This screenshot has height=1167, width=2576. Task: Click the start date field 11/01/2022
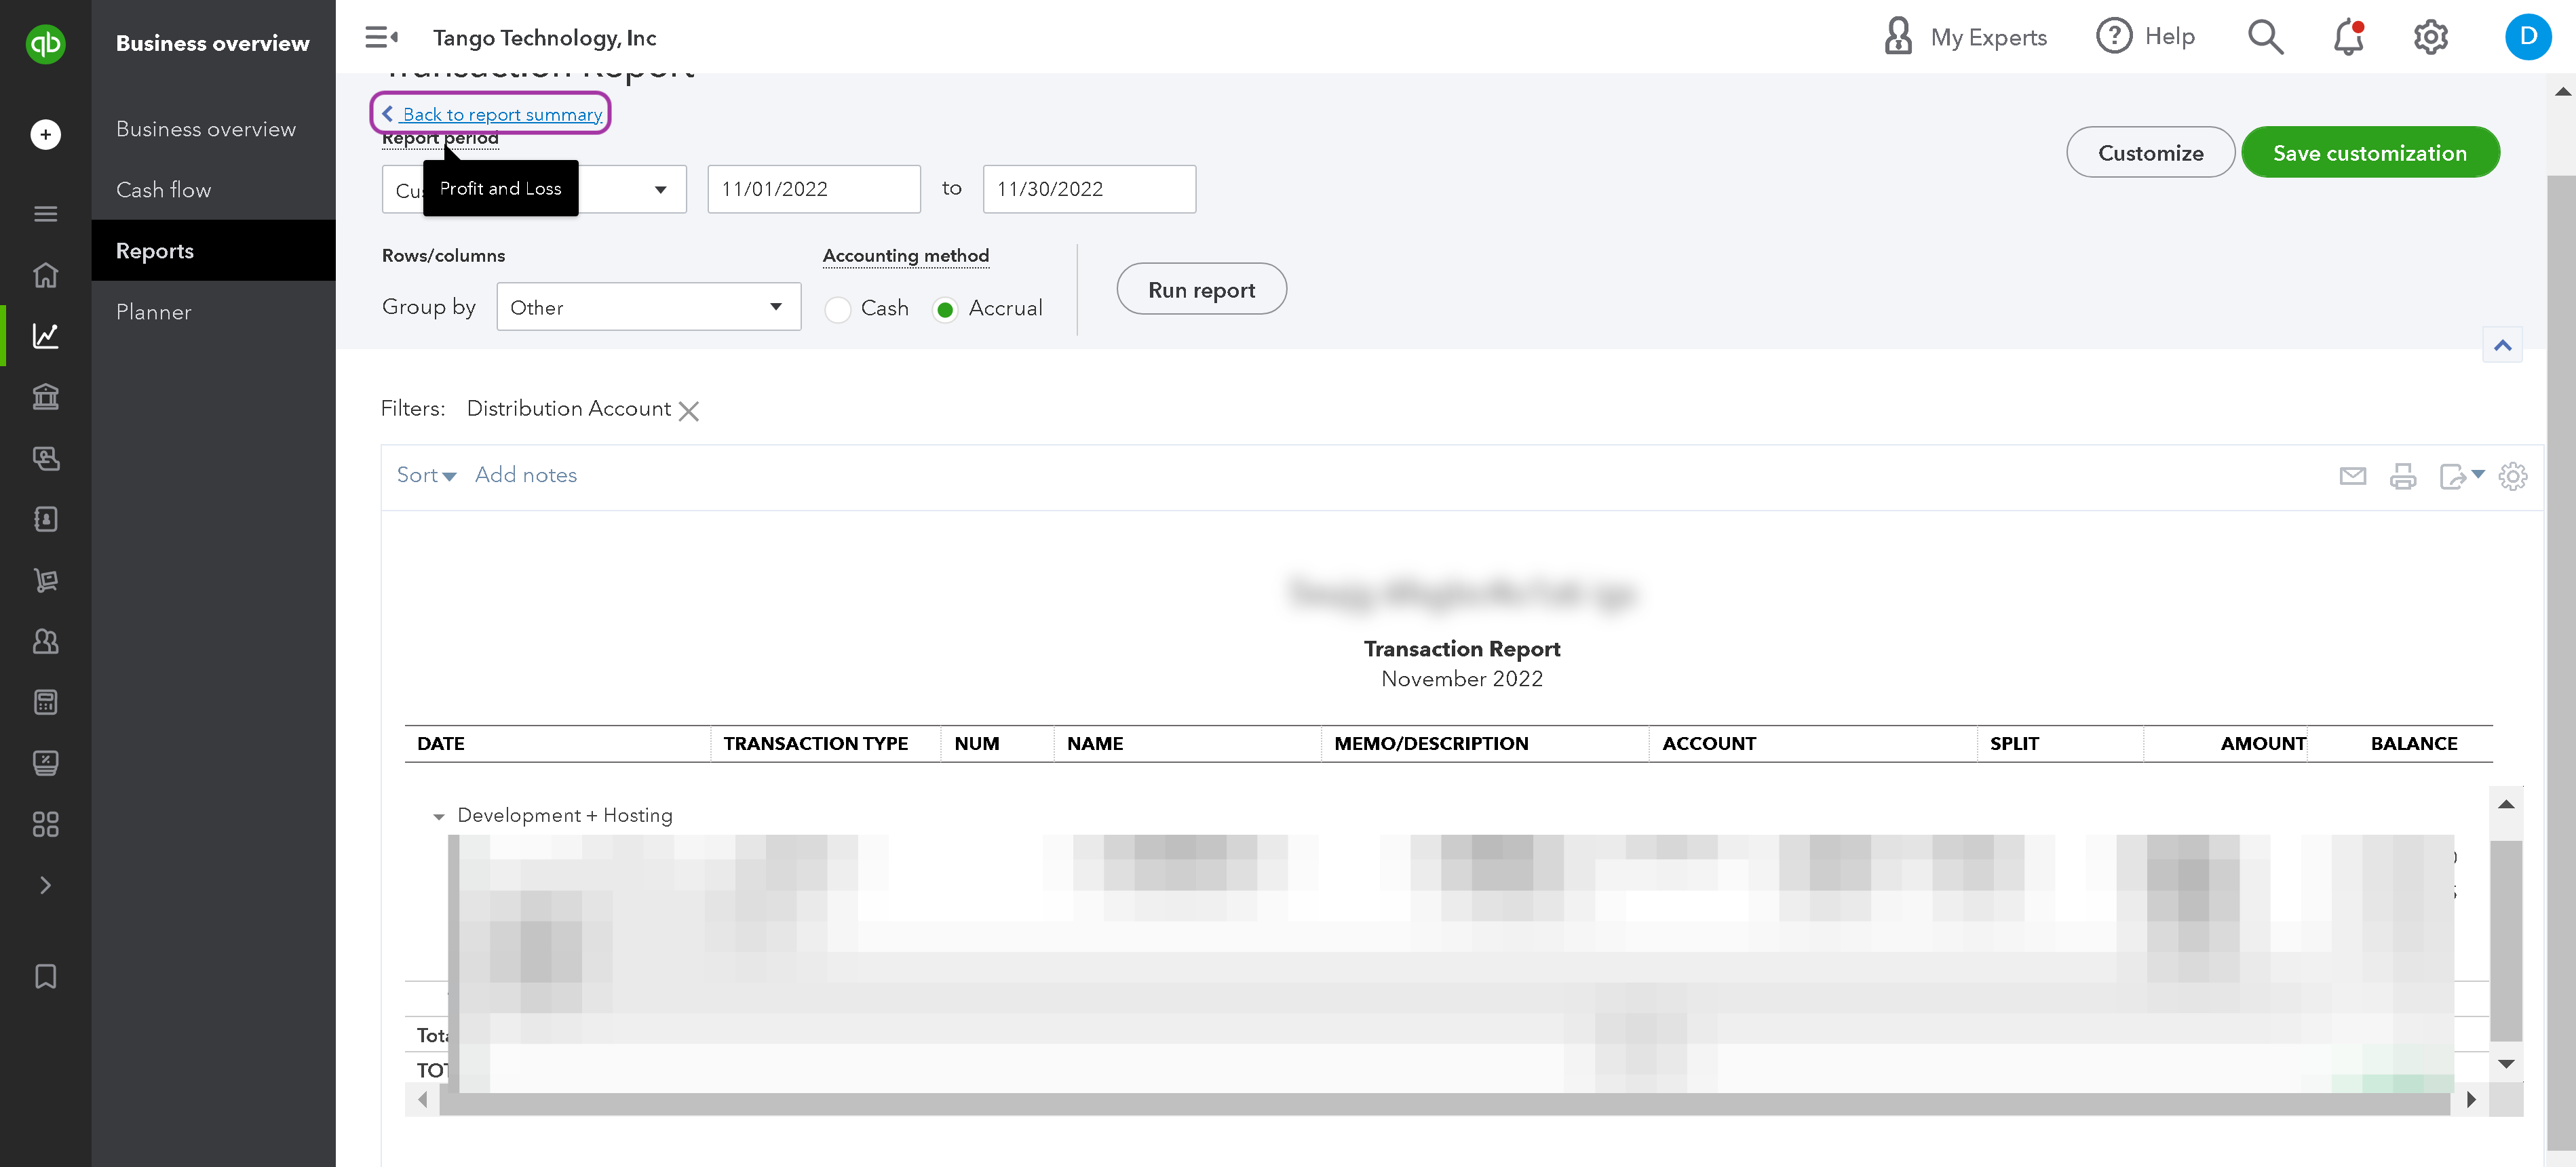[x=814, y=189]
